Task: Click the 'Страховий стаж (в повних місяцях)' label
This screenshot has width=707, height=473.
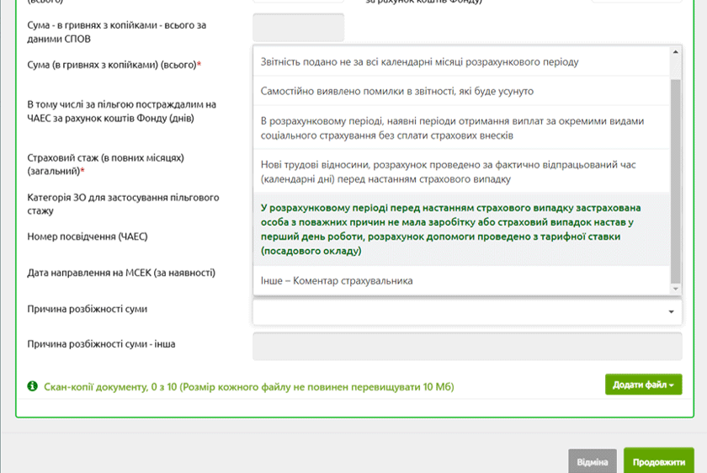Action: pos(105,164)
